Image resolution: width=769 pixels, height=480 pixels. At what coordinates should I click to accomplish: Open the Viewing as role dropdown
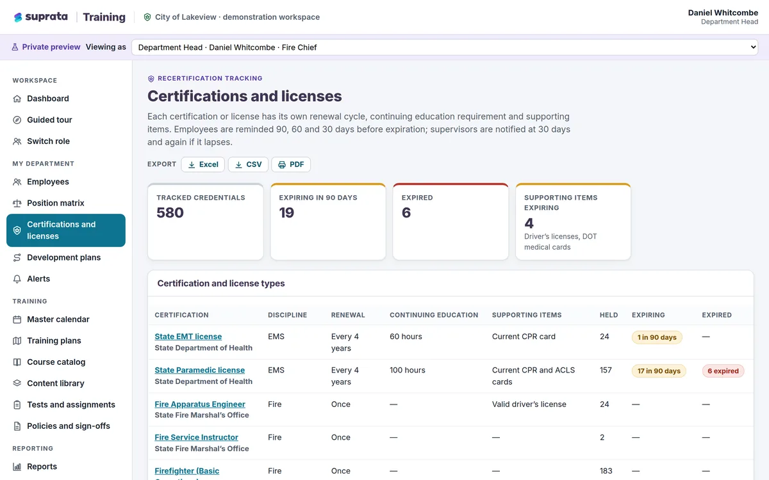pyautogui.click(x=445, y=47)
